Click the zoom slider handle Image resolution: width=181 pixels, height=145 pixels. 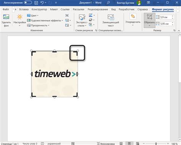click(156, 143)
